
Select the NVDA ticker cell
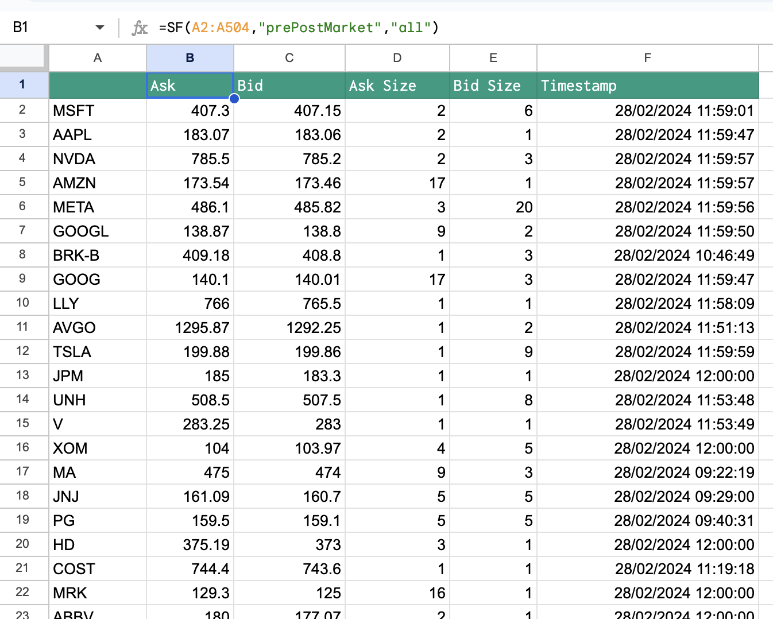[98, 158]
